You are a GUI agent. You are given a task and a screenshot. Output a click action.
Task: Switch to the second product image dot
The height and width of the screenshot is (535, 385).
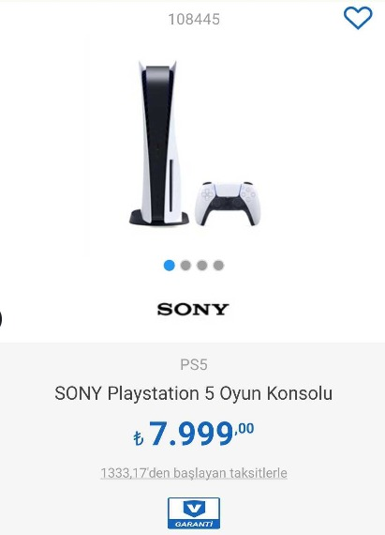185,265
